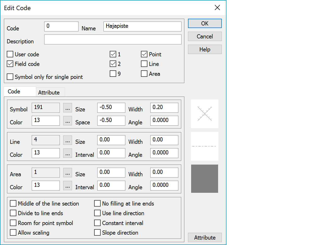Open symbol browser next to Symbol 191
The height and width of the screenshot is (245, 312).
(x=68, y=108)
